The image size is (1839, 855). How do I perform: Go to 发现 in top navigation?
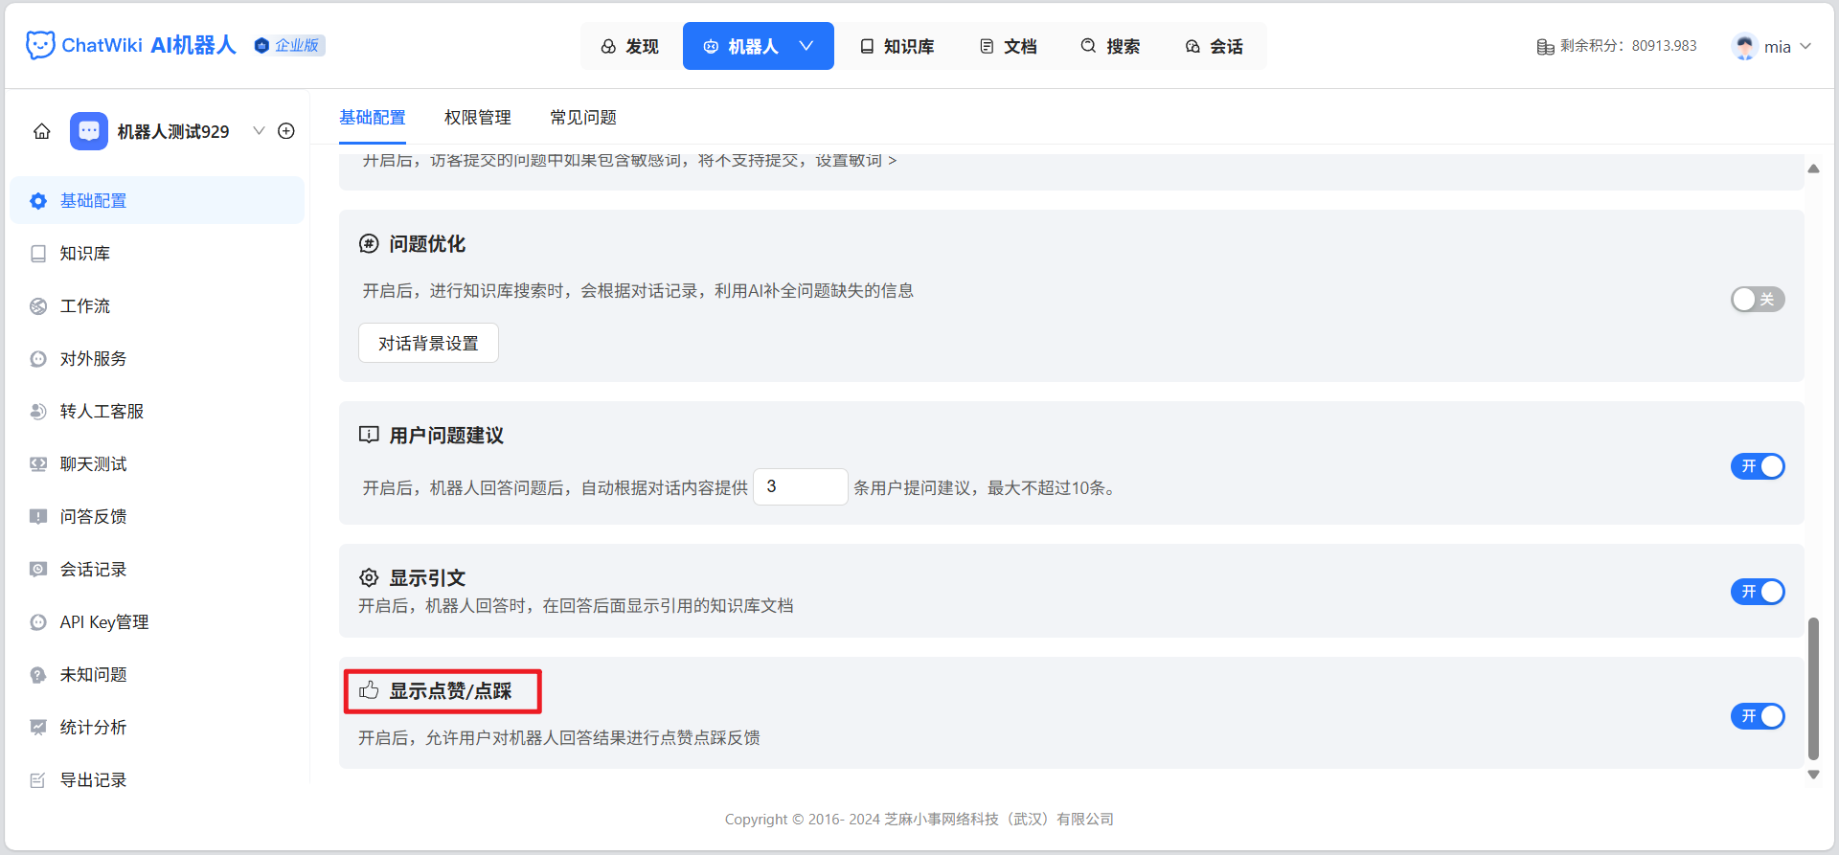630,46
